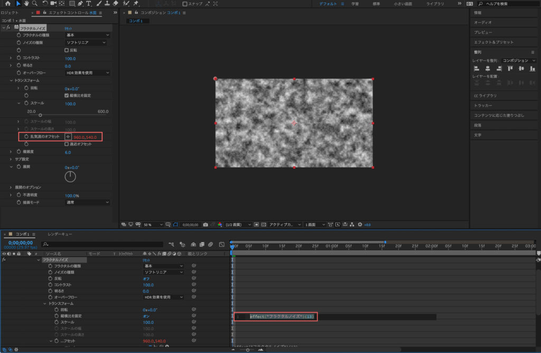Viewport: 541px width, 353px height.
Task: Select the Rectangle shape tool
Action: coord(72,4)
